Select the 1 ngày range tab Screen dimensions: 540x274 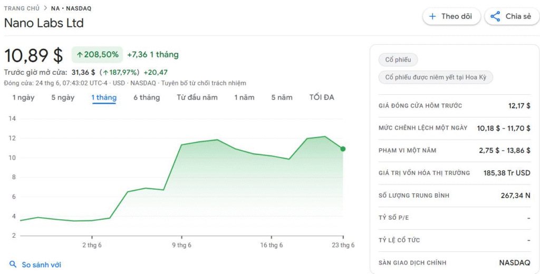(x=23, y=97)
